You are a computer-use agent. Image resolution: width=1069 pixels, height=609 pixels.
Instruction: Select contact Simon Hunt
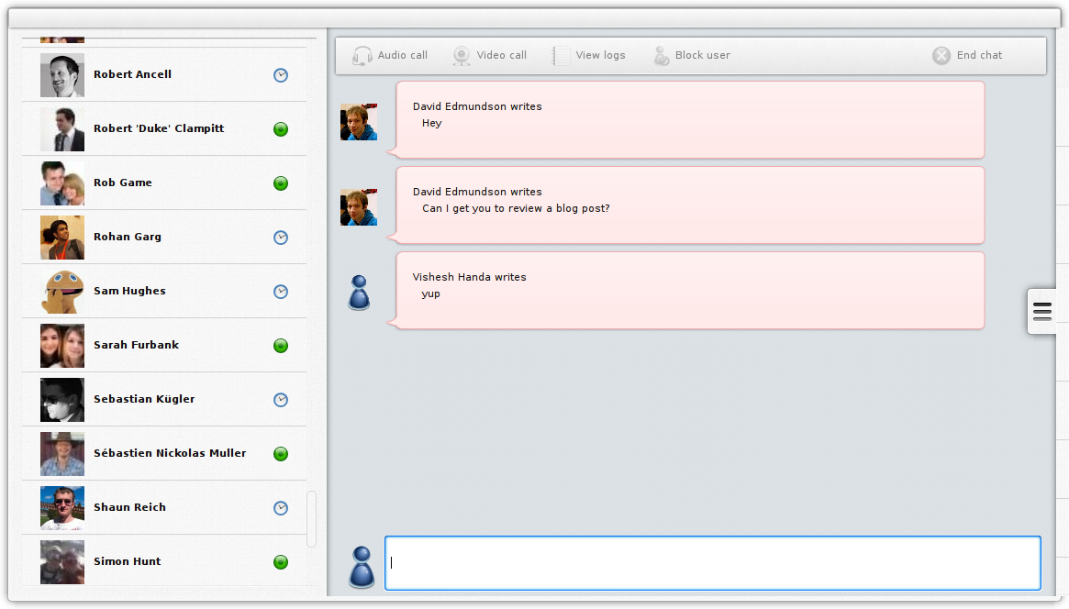164,562
